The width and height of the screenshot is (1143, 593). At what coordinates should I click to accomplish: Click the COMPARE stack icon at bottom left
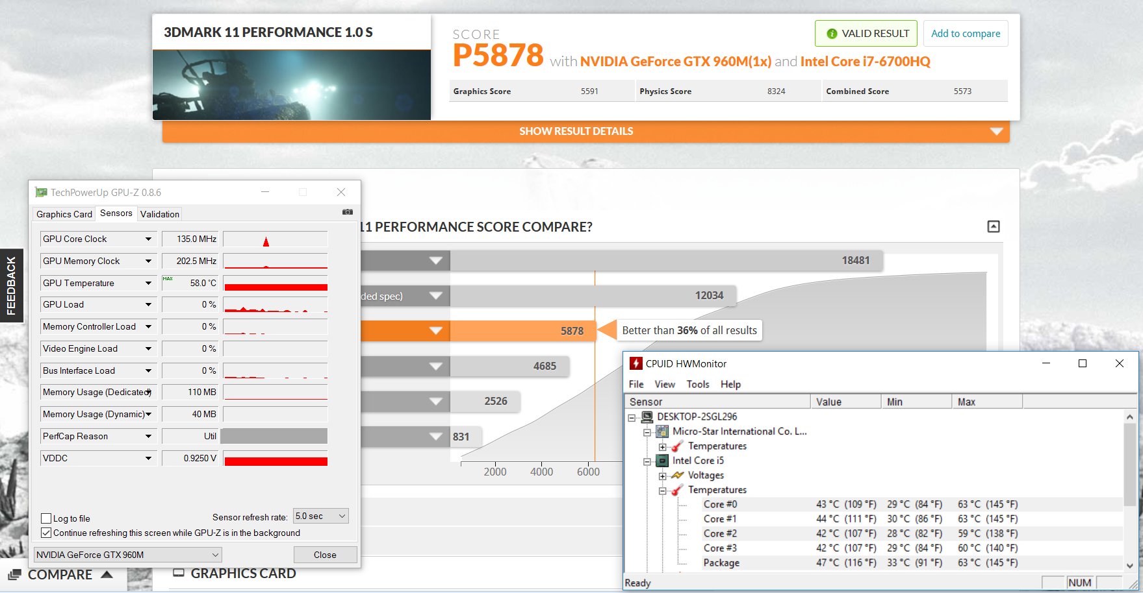click(x=14, y=575)
